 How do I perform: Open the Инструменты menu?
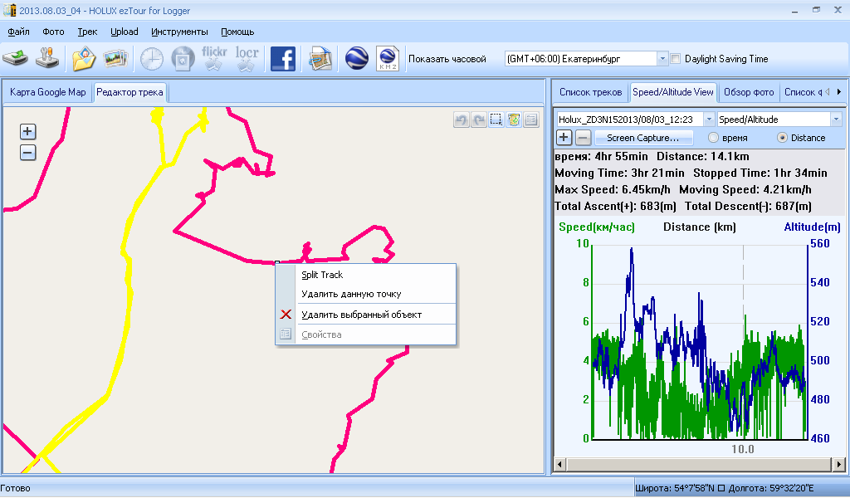point(179,32)
